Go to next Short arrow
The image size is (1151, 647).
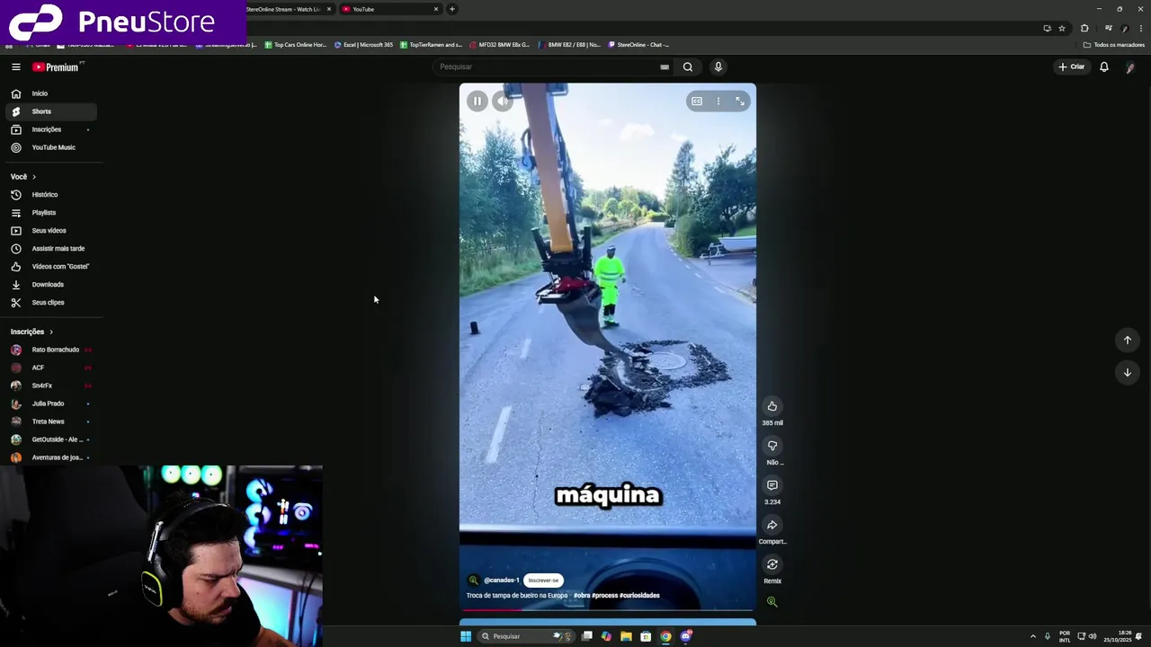coord(1128,372)
